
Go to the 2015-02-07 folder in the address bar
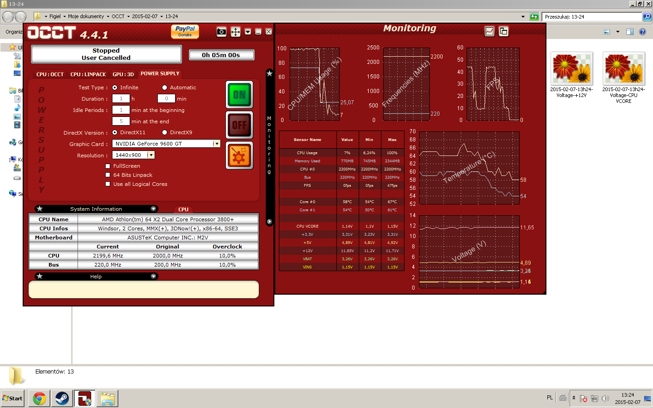pos(145,16)
